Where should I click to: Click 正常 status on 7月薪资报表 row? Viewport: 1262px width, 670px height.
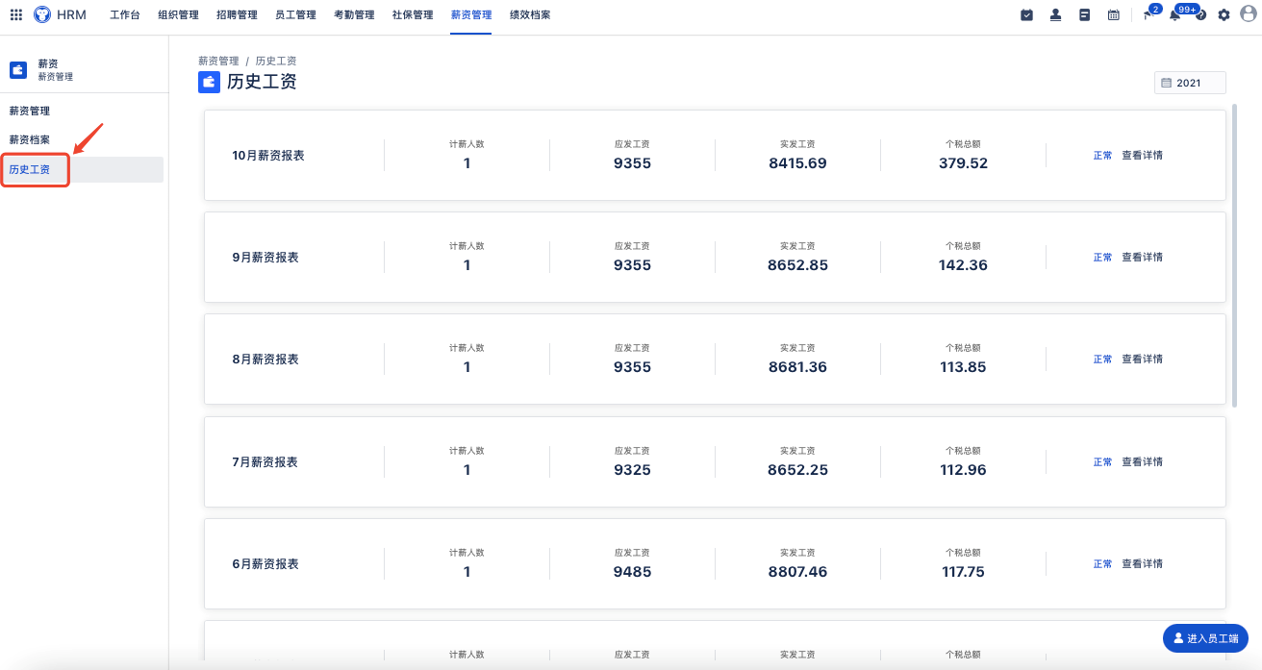pyautogui.click(x=1102, y=461)
